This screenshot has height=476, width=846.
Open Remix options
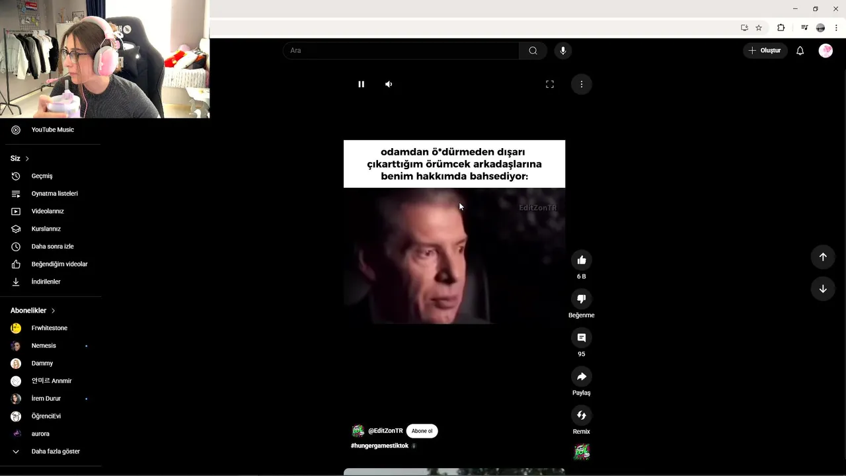click(582, 415)
